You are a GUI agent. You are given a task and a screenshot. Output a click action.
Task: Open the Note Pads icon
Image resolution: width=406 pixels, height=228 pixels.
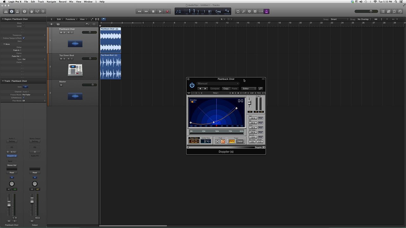(389, 11)
